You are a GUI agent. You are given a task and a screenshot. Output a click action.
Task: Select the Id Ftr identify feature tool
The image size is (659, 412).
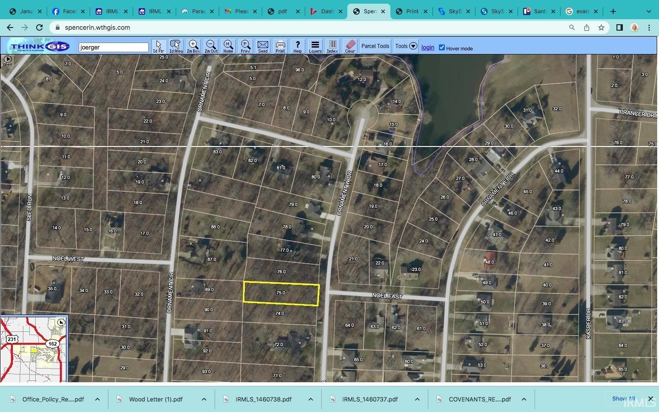[158, 46]
